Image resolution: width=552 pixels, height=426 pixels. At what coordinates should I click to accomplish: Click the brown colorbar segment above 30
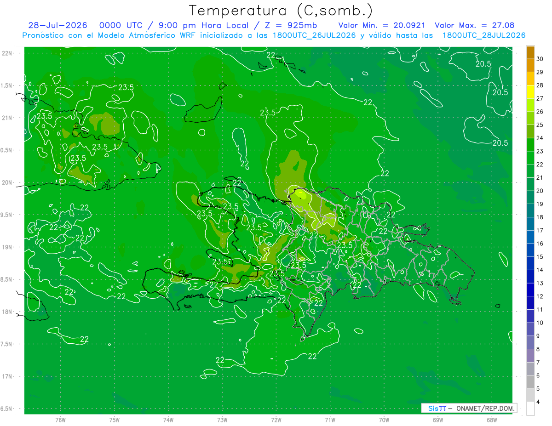530,52
